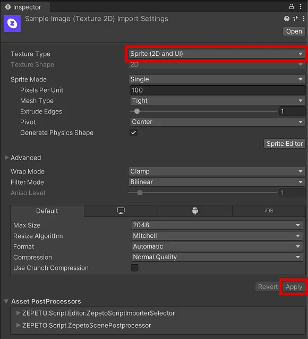Open the help reference icon
This screenshot has height=339, width=308.
286,19
